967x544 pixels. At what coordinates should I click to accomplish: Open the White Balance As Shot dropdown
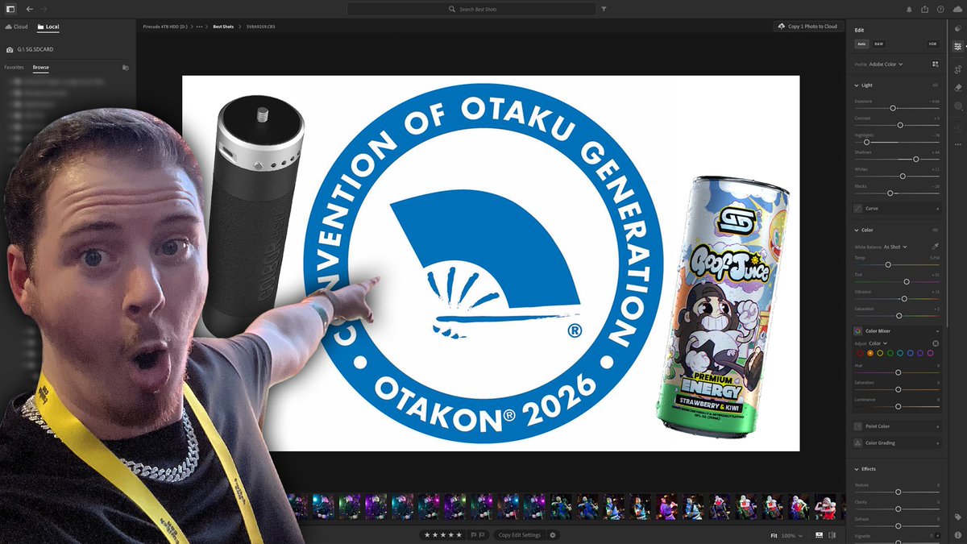tap(895, 247)
